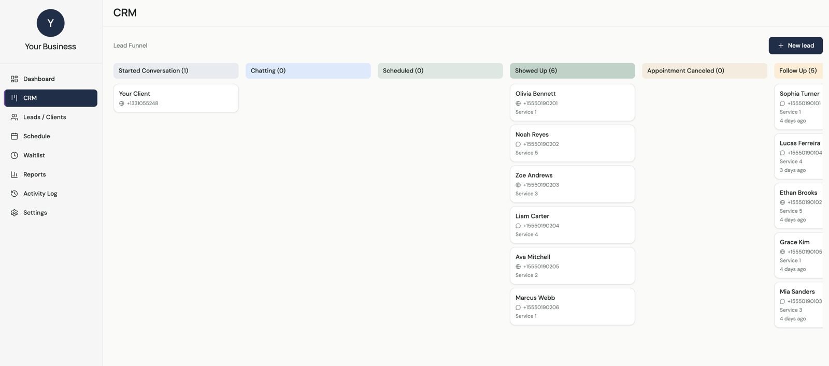The height and width of the screenshot is (366, 829).
Task: Click the Appointment Canceled (0) column header
Action: pos(705,71)
